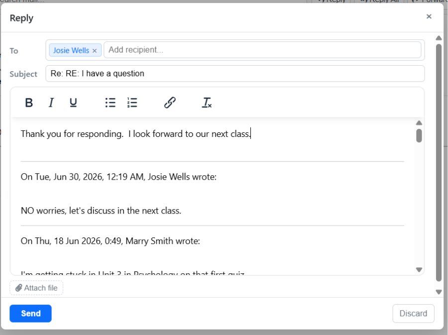Click the Send button
448x335 pixels.
tap(30, 313)
